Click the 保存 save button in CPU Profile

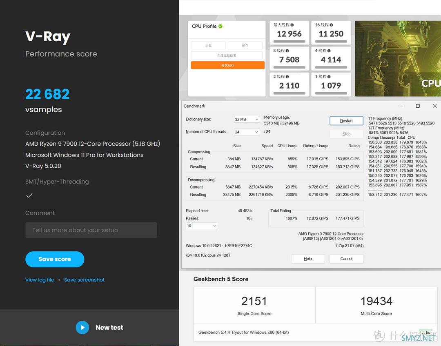click(x=245, y=46)
